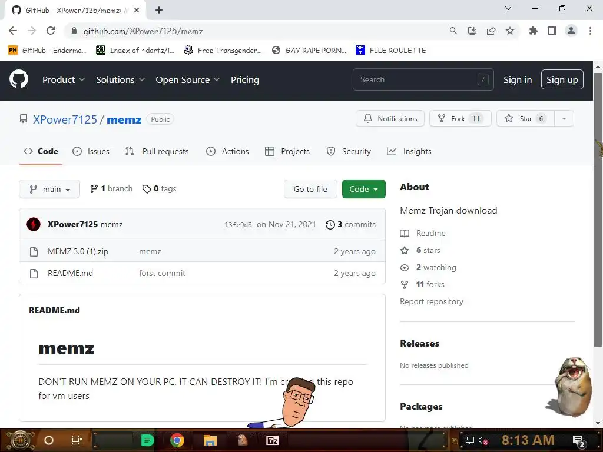Open the 0 tags link

click(x=159, y=189)
